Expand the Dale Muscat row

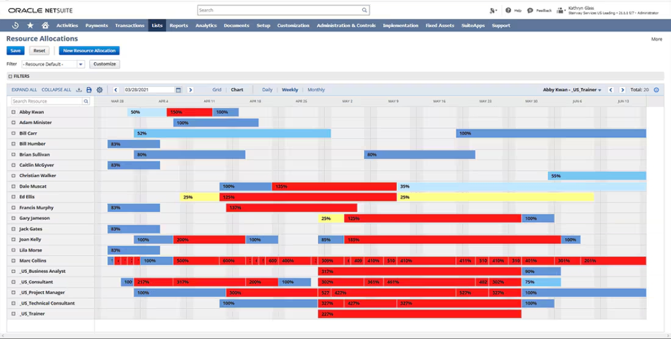click(13, 186)
